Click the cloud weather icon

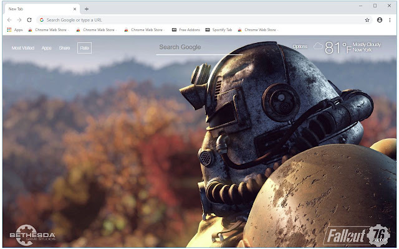point(318,46)
